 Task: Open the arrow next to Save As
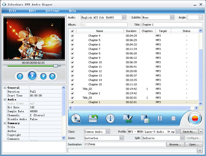201,131
